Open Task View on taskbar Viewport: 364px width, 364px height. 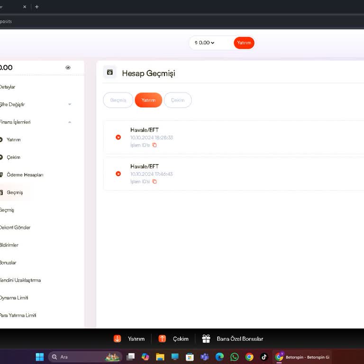[x=130, y=357]
